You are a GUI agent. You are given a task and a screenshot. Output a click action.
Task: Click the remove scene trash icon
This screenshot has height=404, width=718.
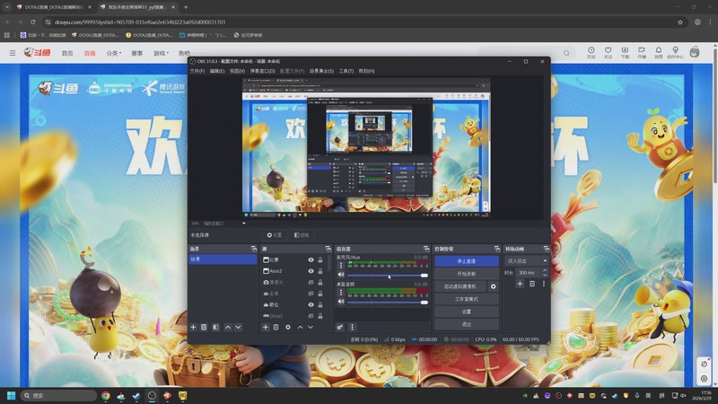click(204, 328)
